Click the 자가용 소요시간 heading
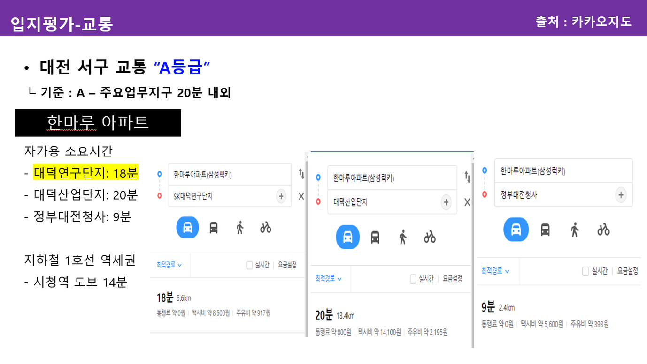The height and width of the screenshot is (364, 647). click(x=69, y=151)
